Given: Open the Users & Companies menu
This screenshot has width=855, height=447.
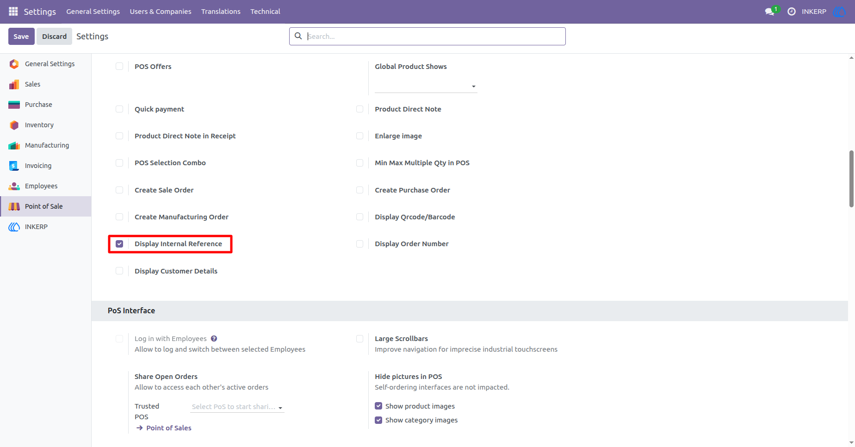Looking at the screenshot, I should (161, 12).
